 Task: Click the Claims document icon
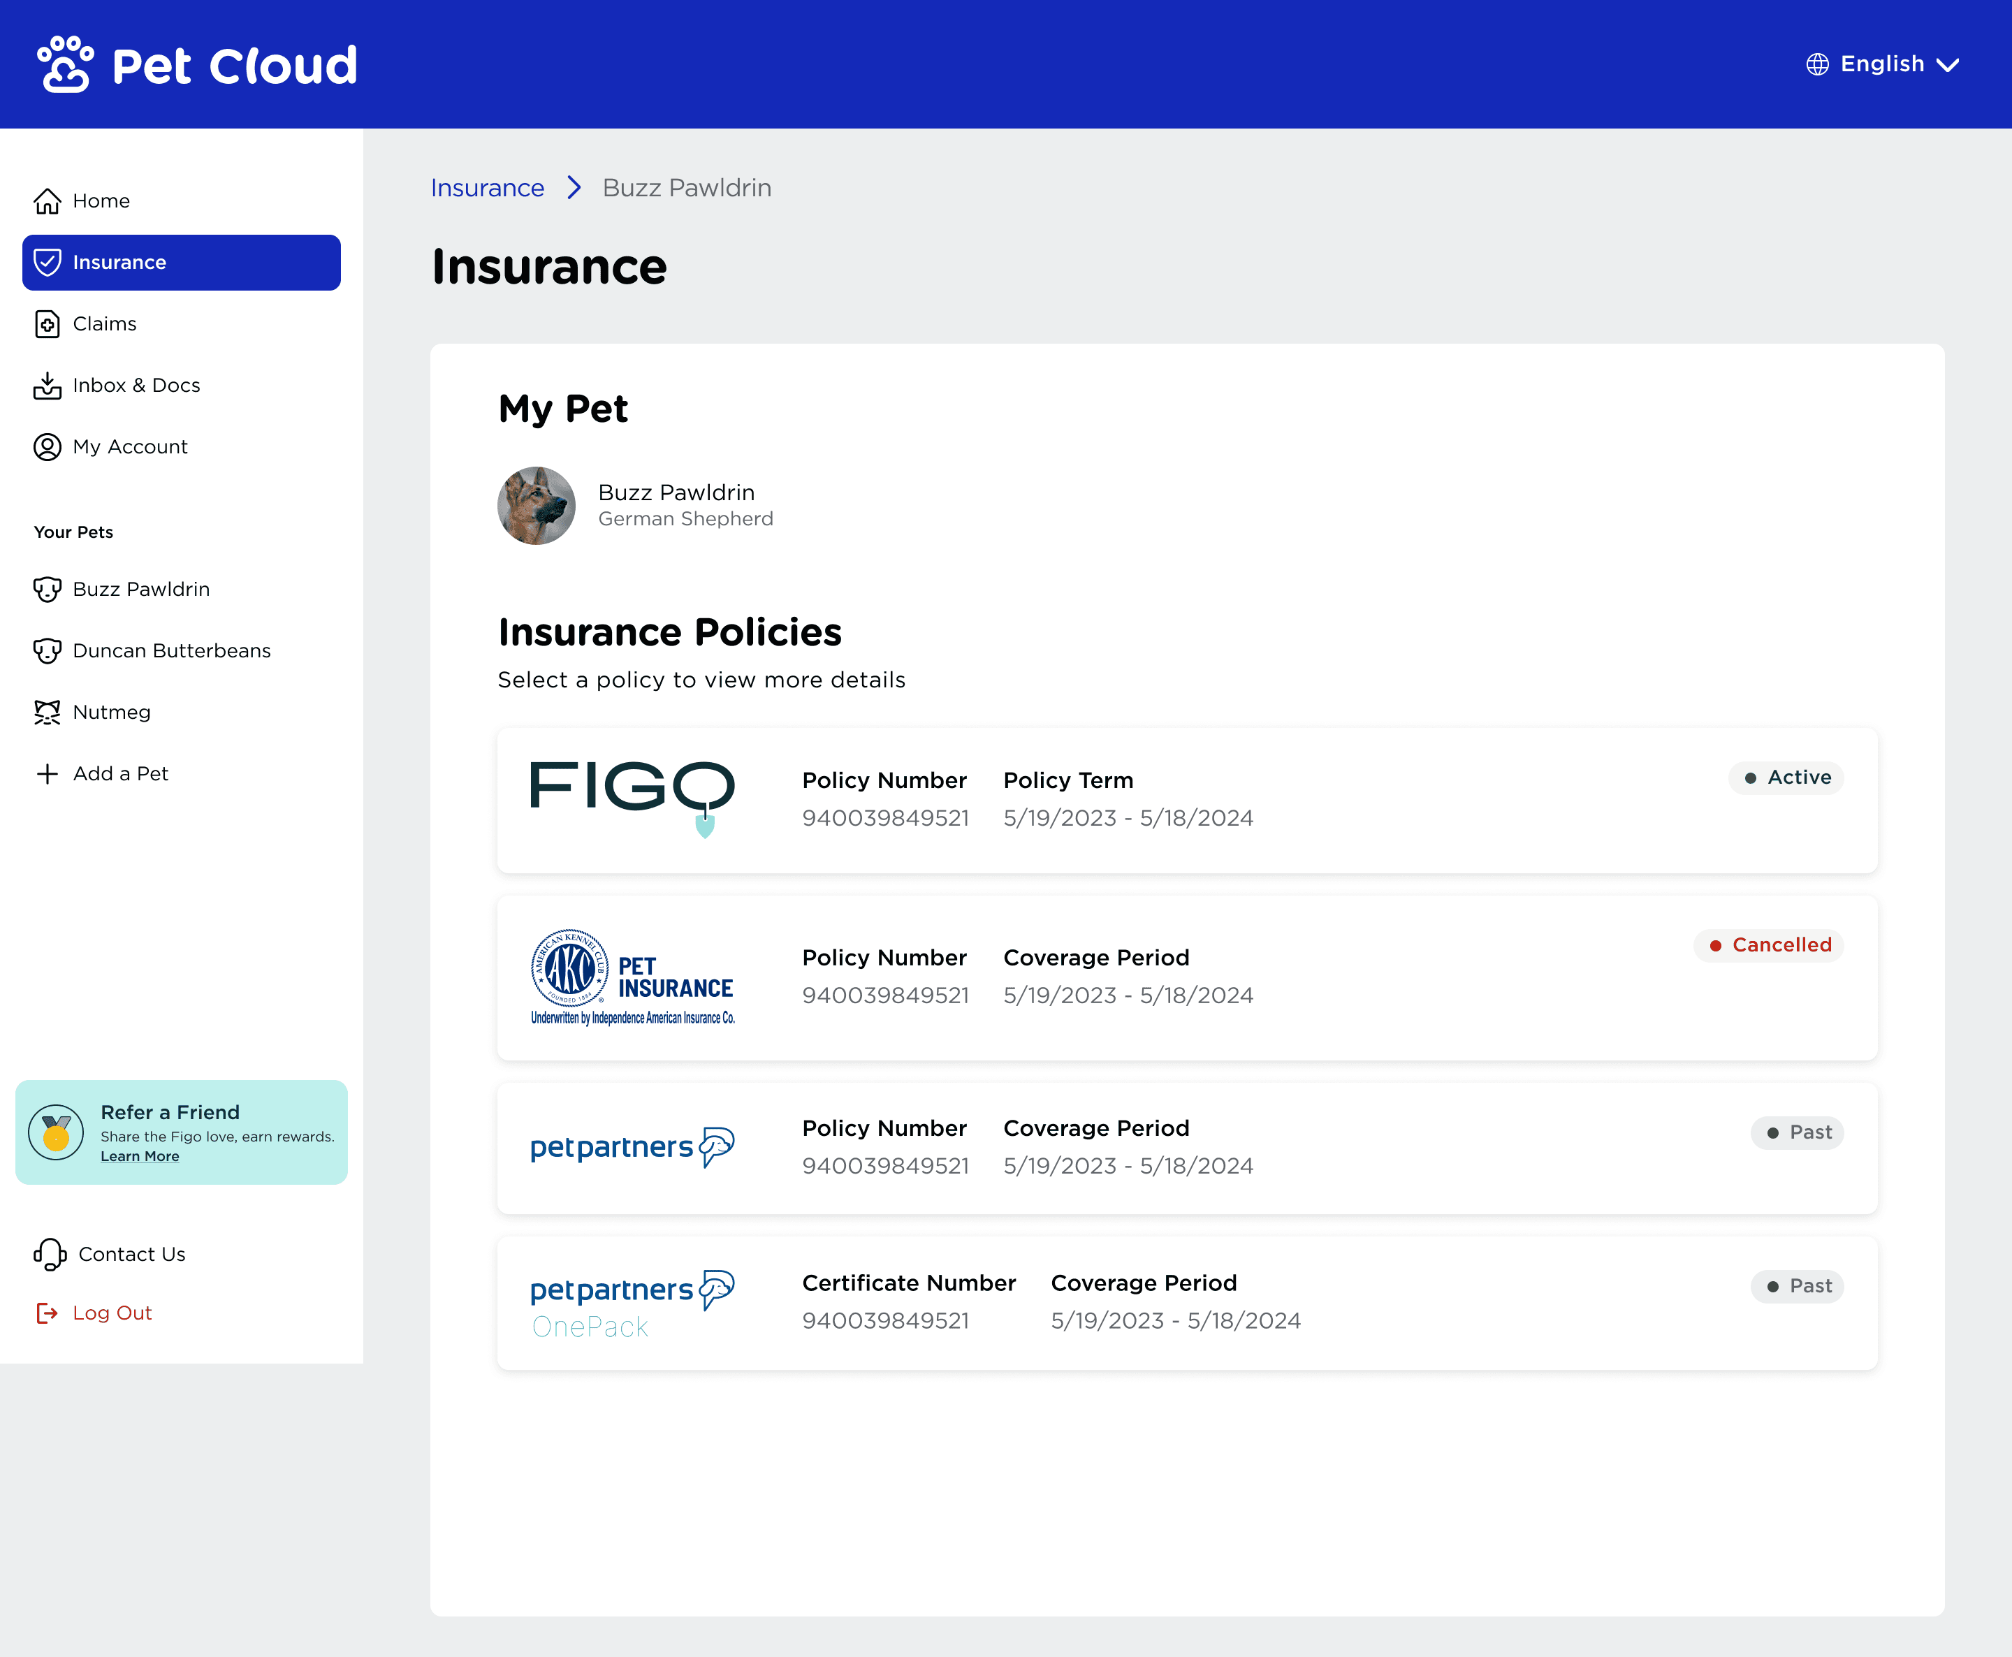(47, 325)
